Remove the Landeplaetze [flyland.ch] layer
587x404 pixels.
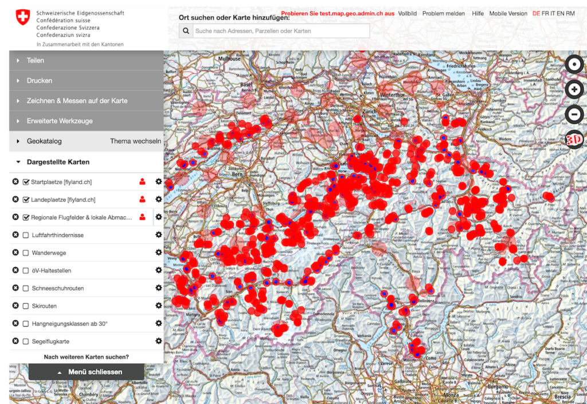[15, 199]
